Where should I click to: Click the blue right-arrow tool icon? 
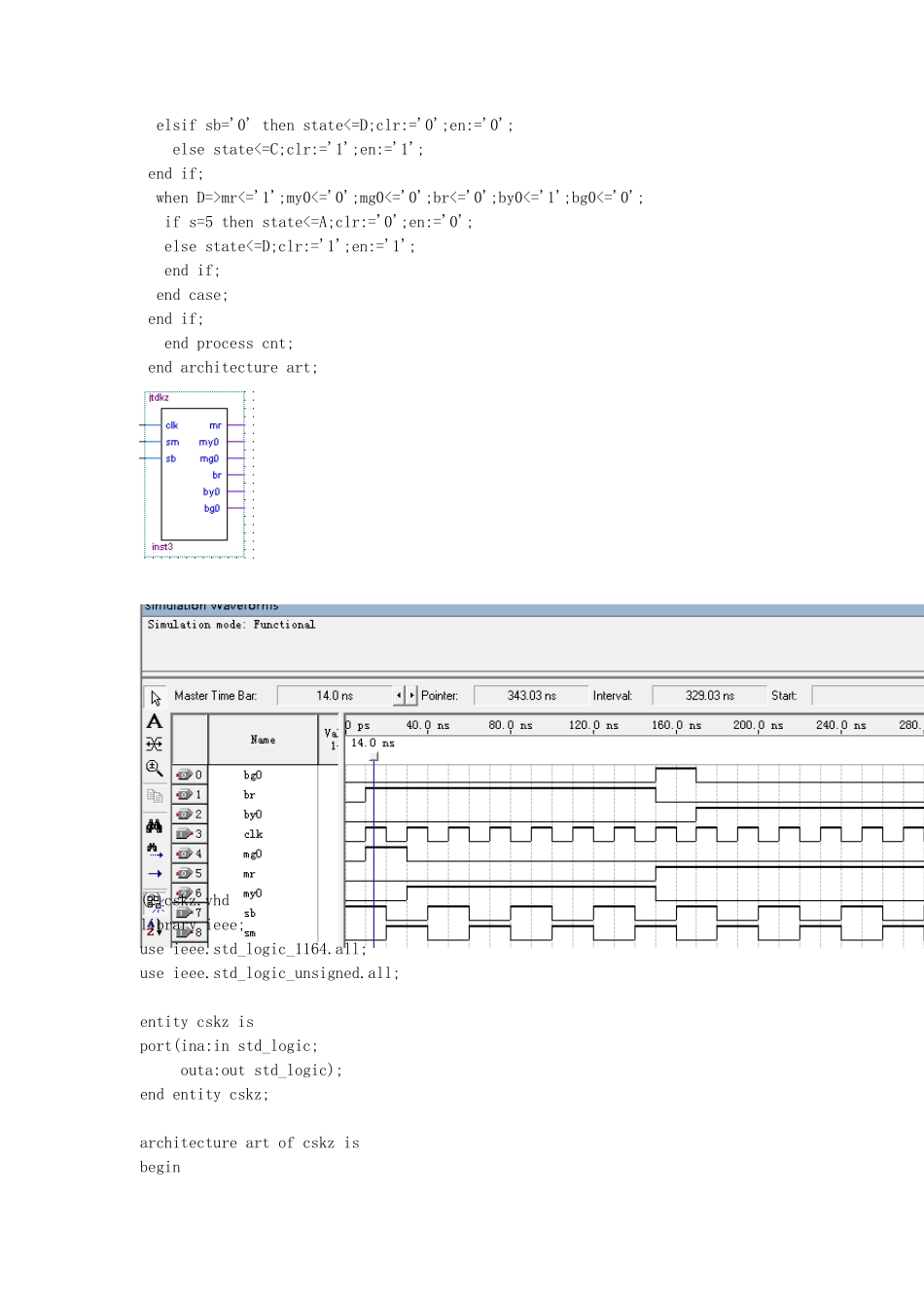pyautogui.click(x=155, y=874)
